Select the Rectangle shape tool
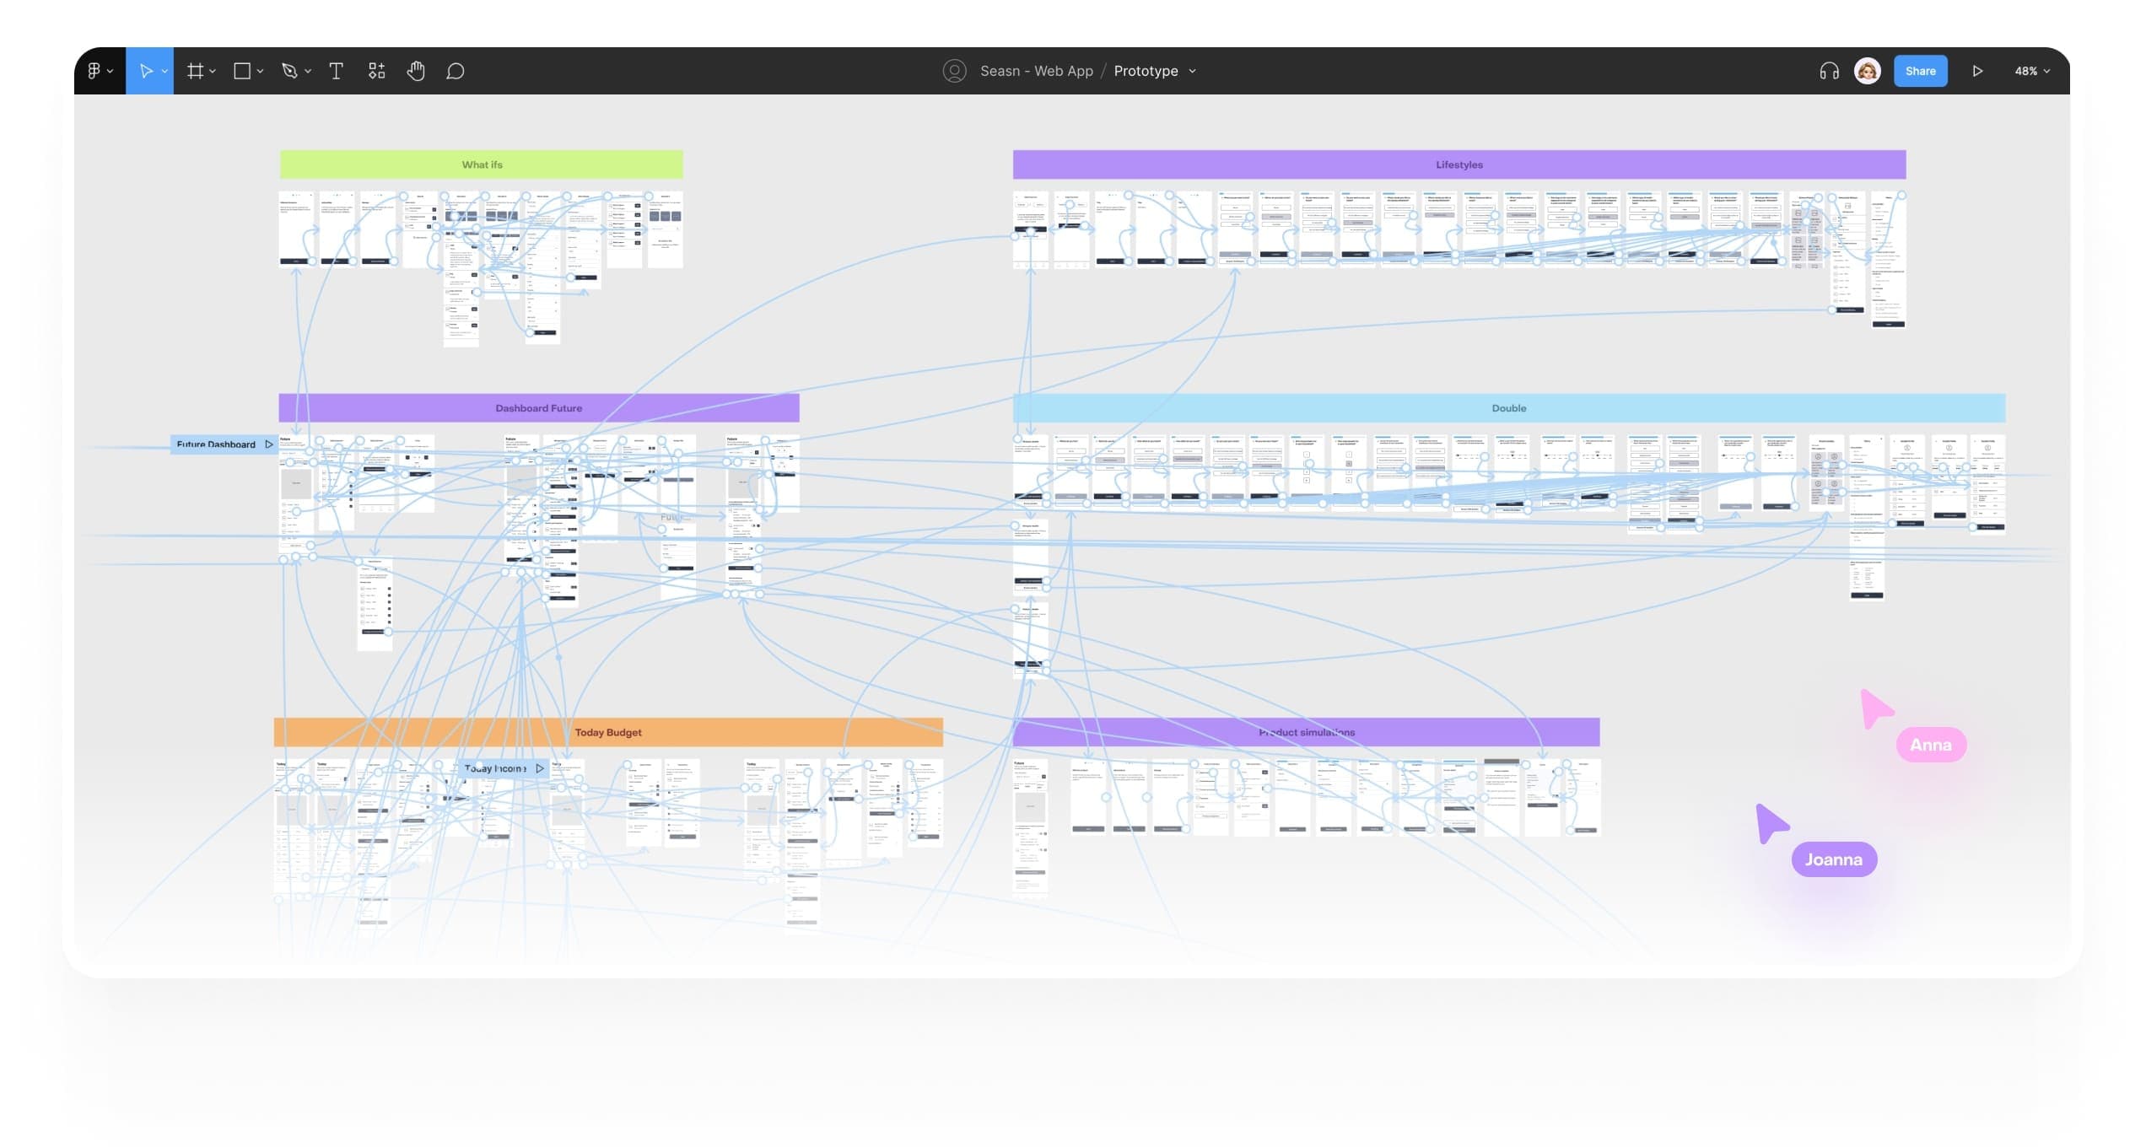Image resolution: width=2146 pixels, height=1147 pixels. click(x=242, y=71)
